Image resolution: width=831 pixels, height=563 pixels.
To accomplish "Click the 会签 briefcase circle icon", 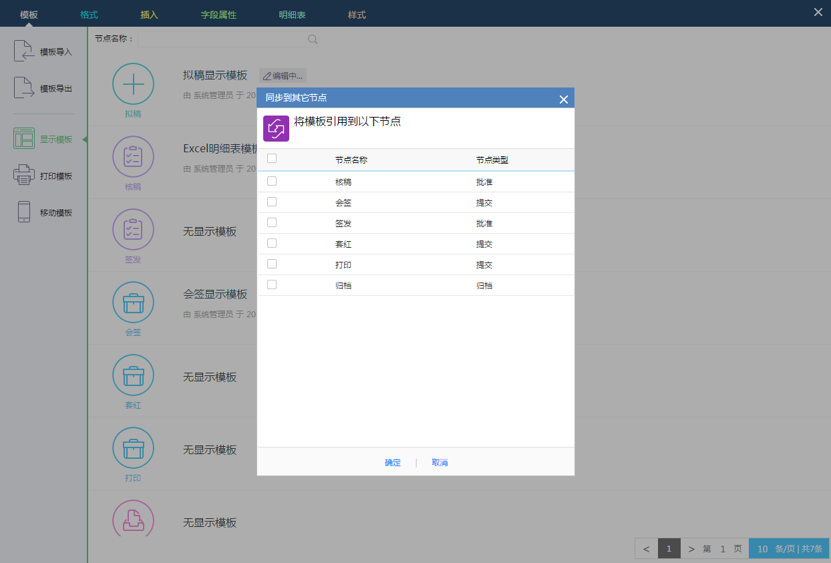I will click(x=133, y=303).
